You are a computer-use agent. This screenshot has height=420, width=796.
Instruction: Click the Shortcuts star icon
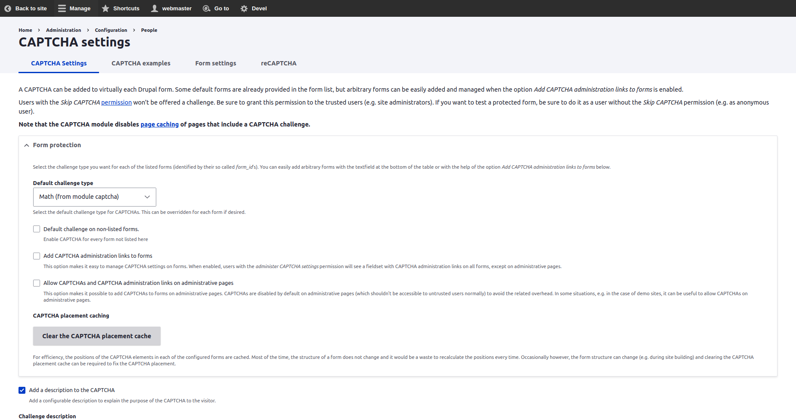tap(105, 9)
